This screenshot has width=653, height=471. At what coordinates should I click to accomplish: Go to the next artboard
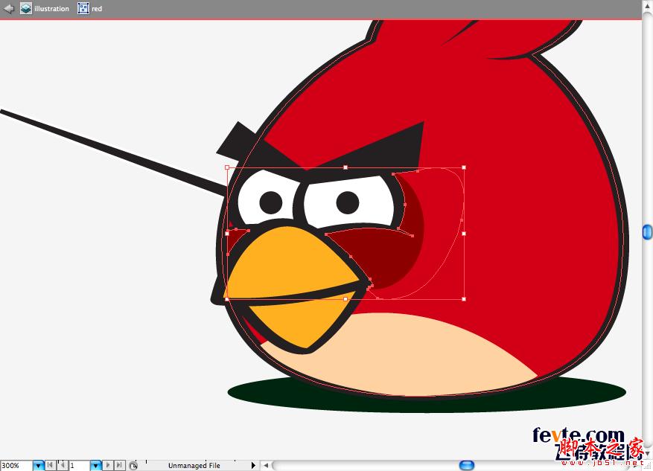tap(108, 465)
